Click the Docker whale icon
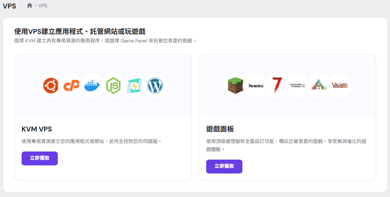The height and width of the screenshot is (197, 390). (92, 86)
